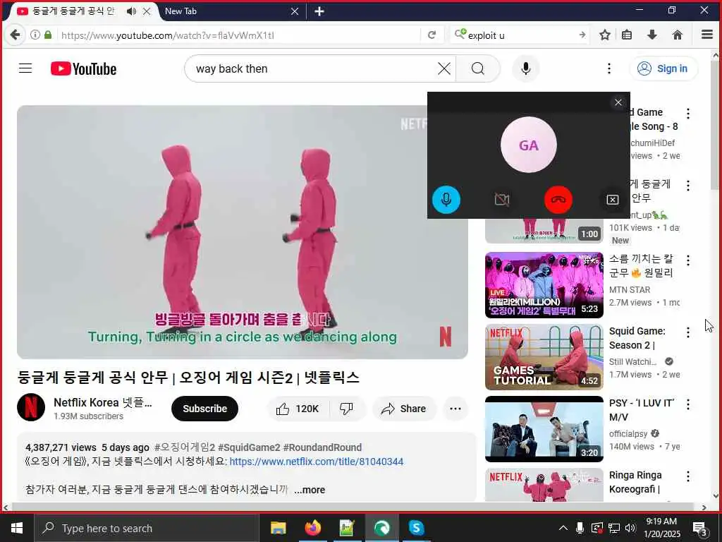This screenshot has width=722, height=542.
Task: Click the browser search box 'exploit u'
Action: tap(520, 35)
